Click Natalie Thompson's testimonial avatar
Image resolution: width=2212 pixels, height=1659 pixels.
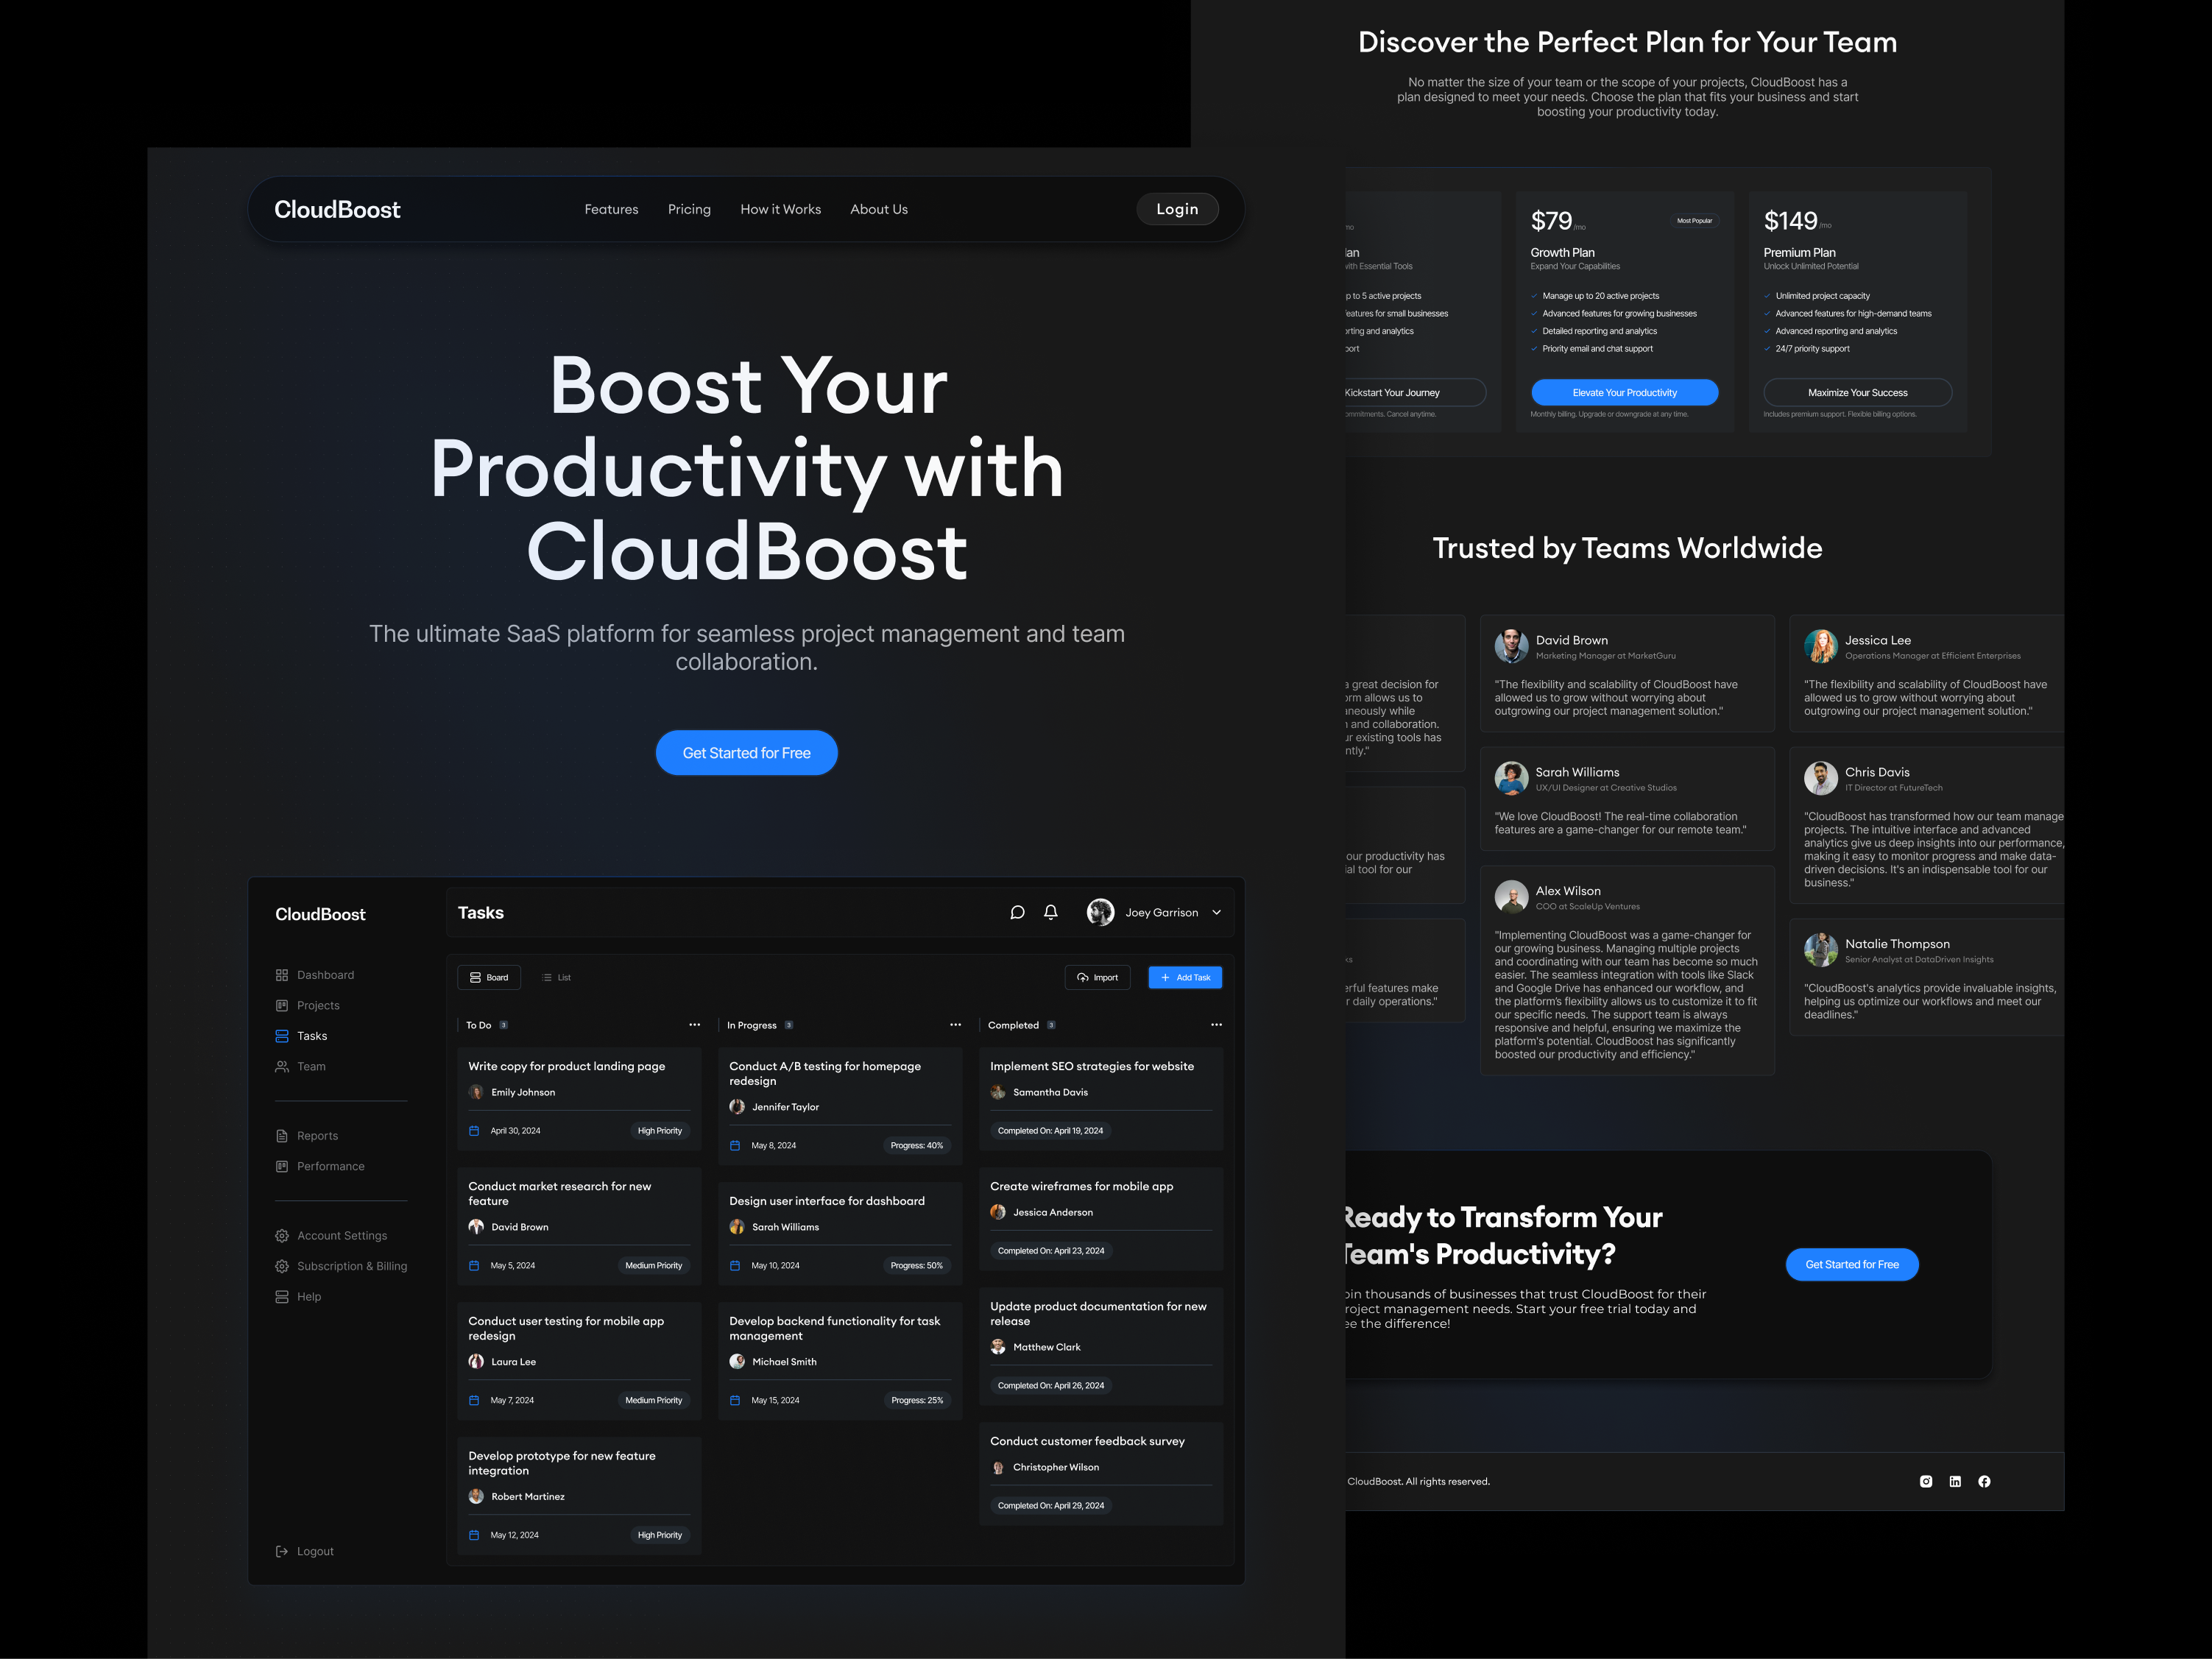[1821, 950]
